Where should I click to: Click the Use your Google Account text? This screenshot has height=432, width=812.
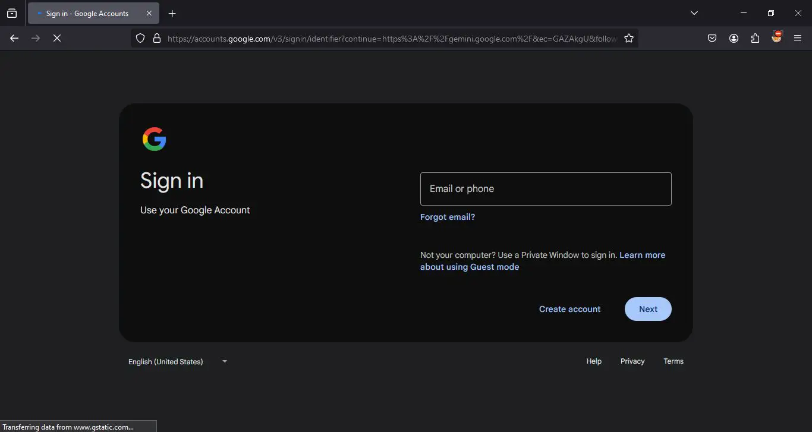pyautogui.click(x=195, y=210)
